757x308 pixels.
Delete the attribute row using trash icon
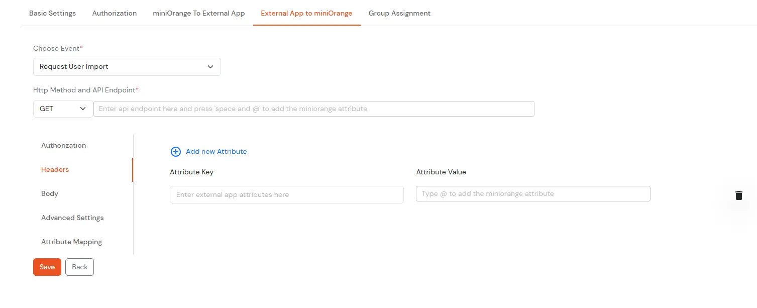click(x=738, y=195)
